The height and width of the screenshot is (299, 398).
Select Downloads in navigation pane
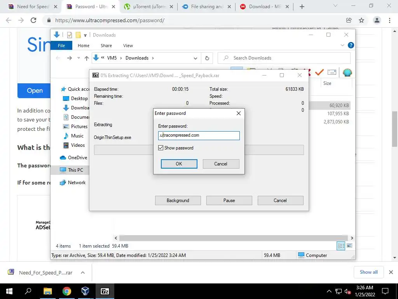click(76, 108)
